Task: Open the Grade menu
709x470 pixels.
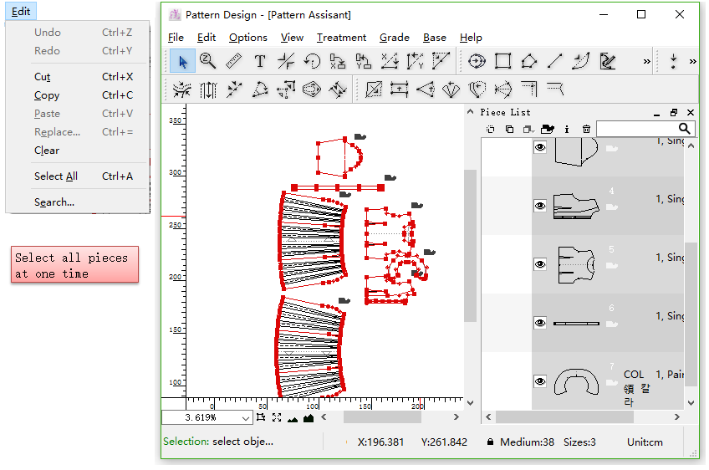Action: coord(394,38)
